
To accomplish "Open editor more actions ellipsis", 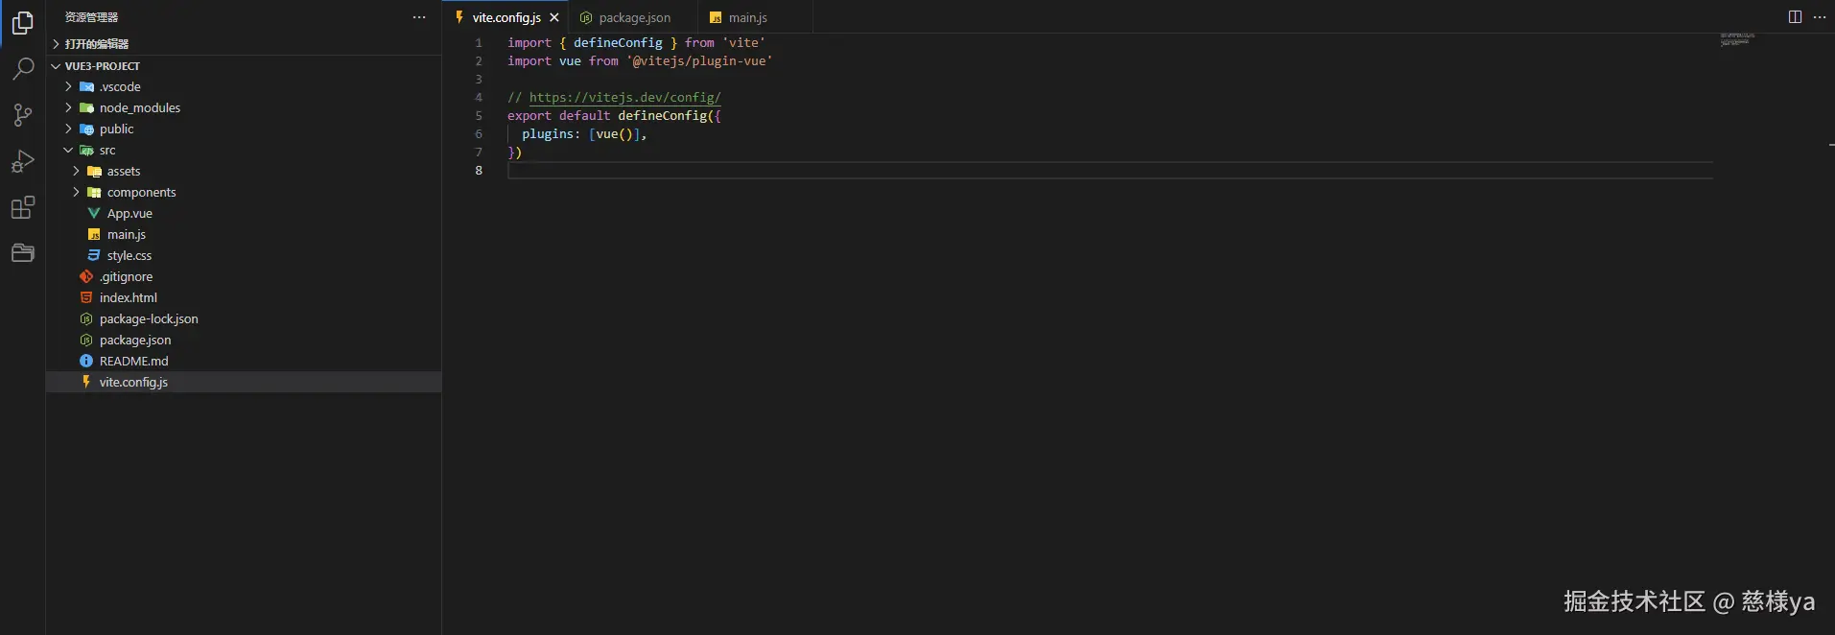I will pyautogui.click(x=1820, y=17).
